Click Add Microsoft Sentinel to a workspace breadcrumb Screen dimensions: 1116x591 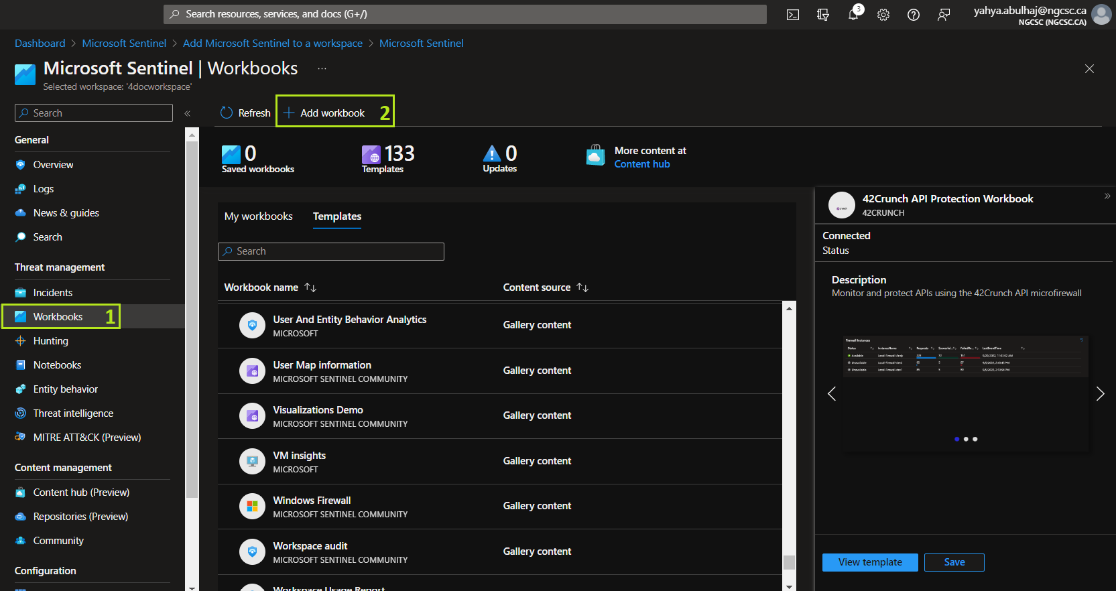click(x=273, y=44)
